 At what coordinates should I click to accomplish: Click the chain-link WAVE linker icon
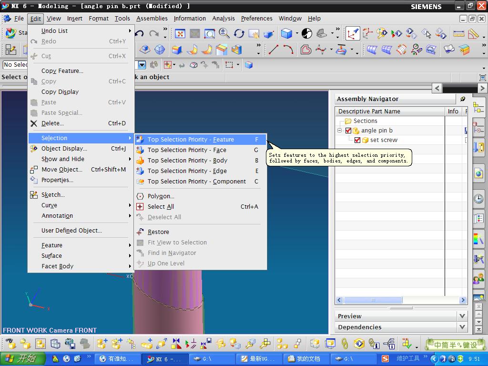coord(344,344)
